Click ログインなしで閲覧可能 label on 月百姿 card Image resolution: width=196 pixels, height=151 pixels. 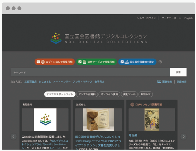[x=149, y=104]
